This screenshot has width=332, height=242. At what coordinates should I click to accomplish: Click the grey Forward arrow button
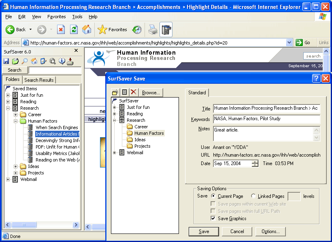(42, 30)
